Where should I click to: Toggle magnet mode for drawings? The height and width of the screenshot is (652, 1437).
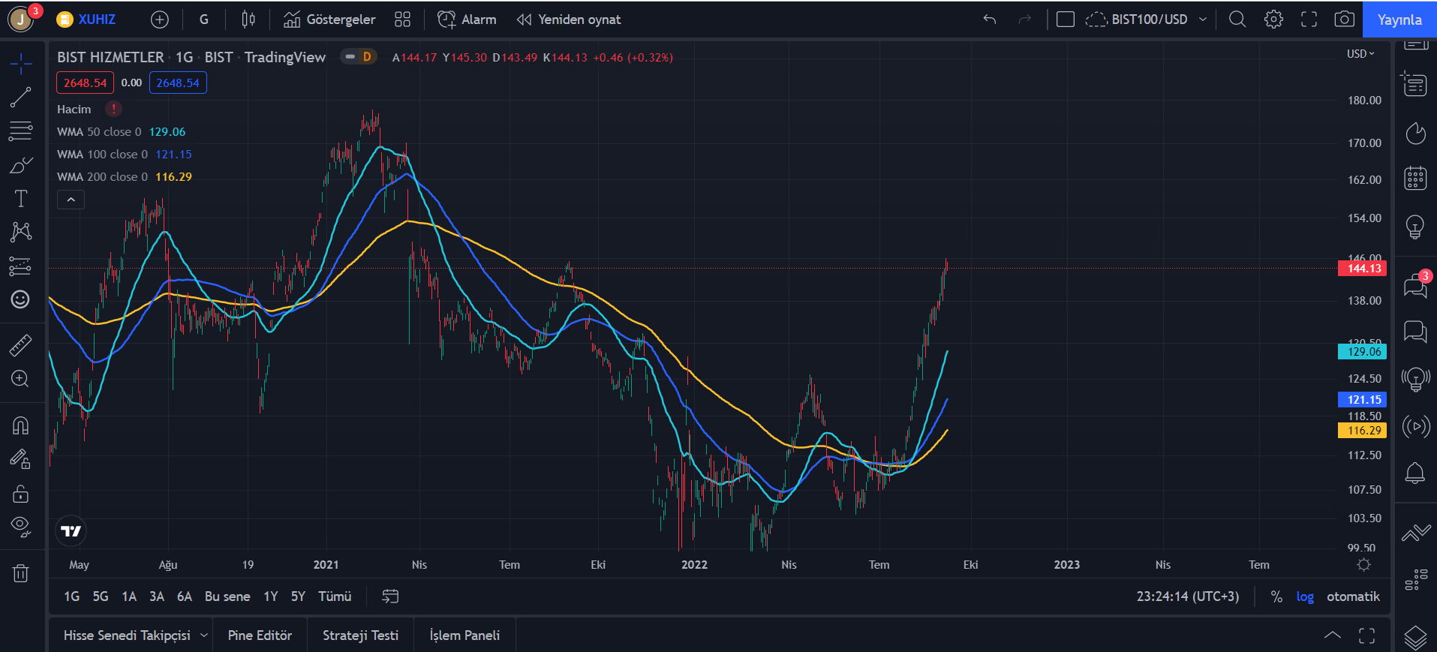[20, 425]
